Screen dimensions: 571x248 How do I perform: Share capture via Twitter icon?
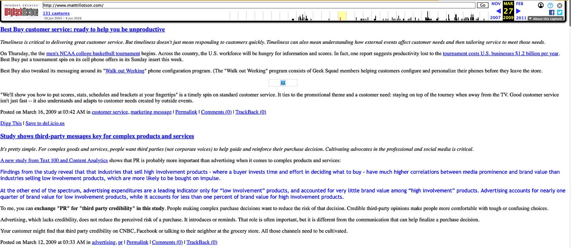[x=560, y=13]
